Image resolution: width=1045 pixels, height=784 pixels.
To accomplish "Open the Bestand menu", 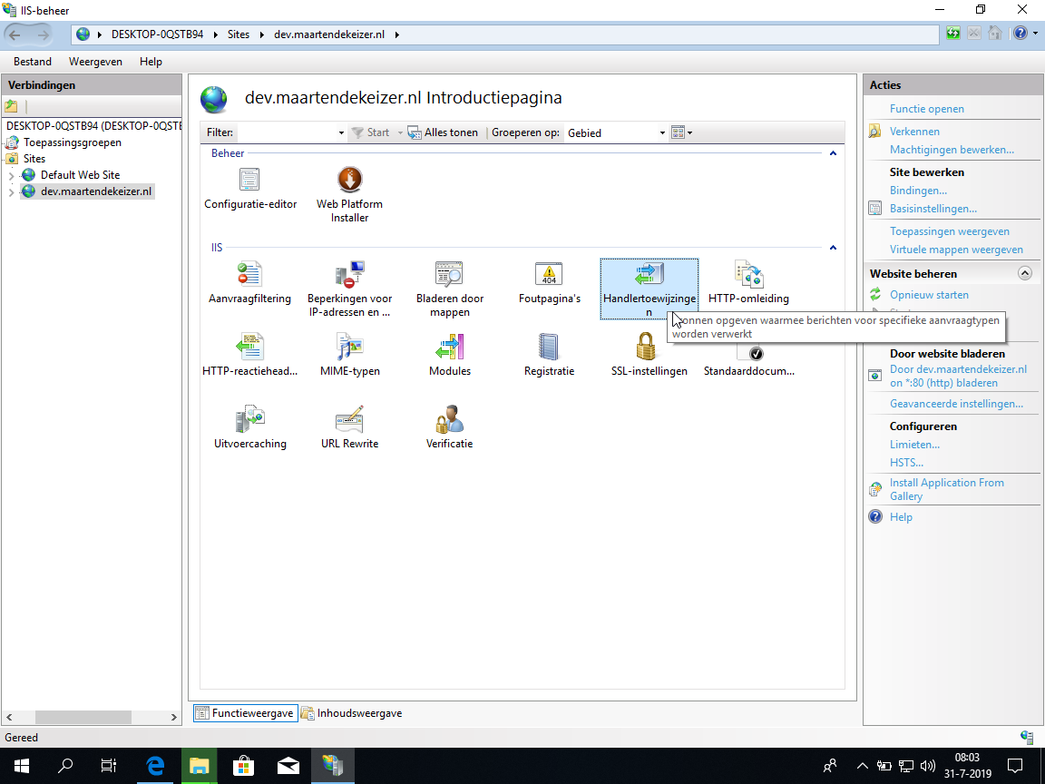I will click(32, 62).
